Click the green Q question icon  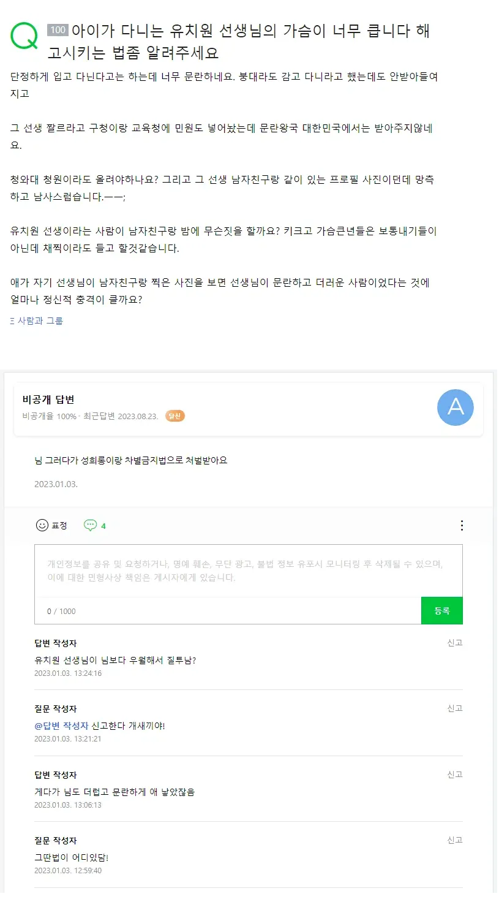coord(24,36)
